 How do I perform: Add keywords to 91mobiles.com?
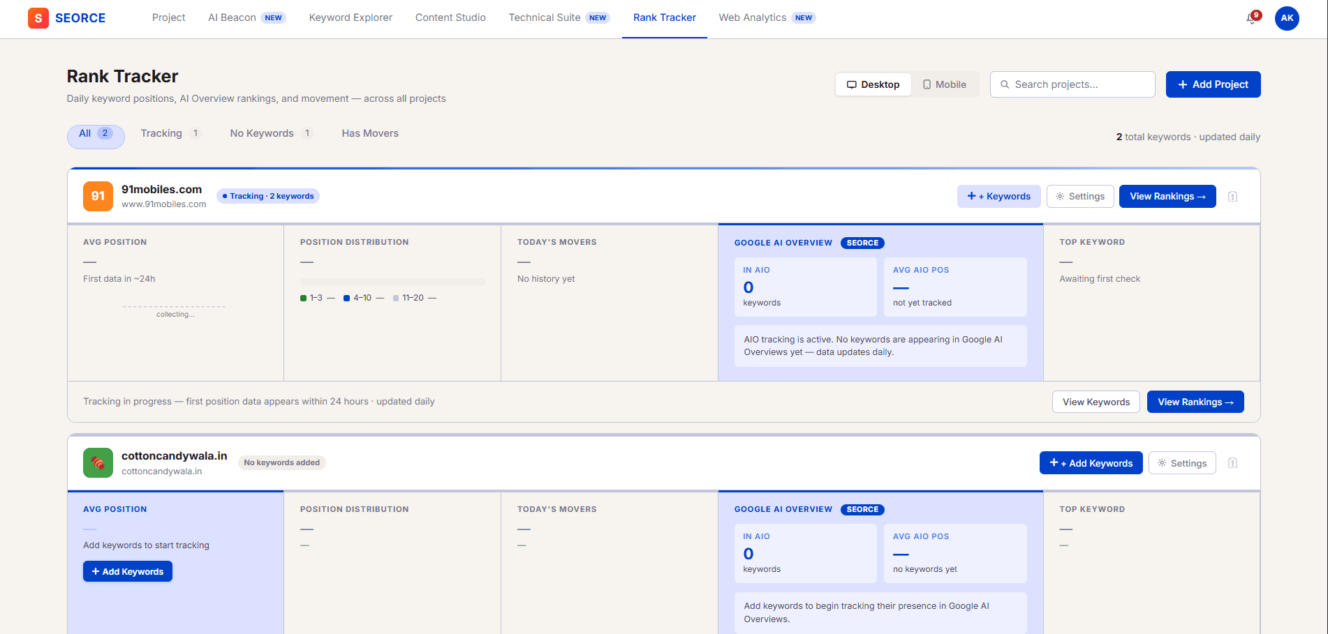coord(998,197)
